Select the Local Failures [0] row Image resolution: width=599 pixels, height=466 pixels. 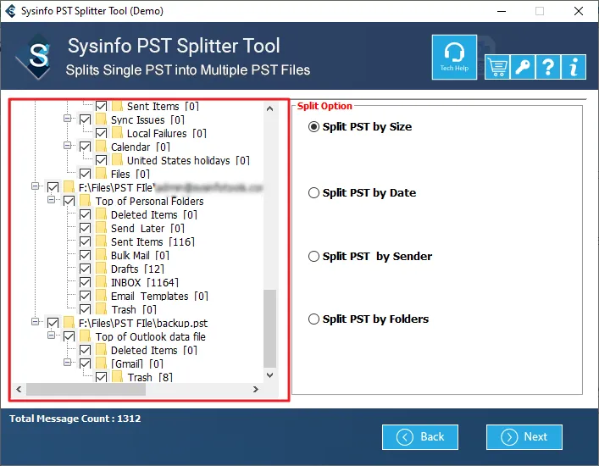coord(167,133)
